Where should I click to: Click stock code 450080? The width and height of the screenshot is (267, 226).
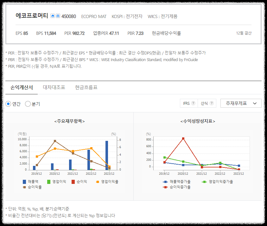pos(69,16)
